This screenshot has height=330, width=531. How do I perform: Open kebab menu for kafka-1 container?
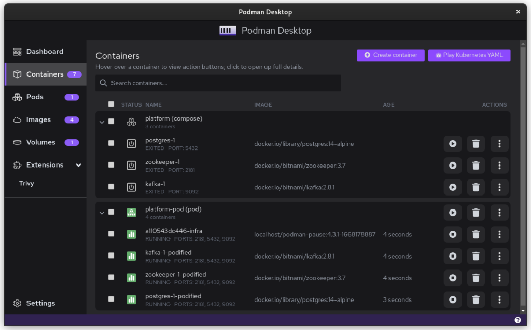point(499,187)
